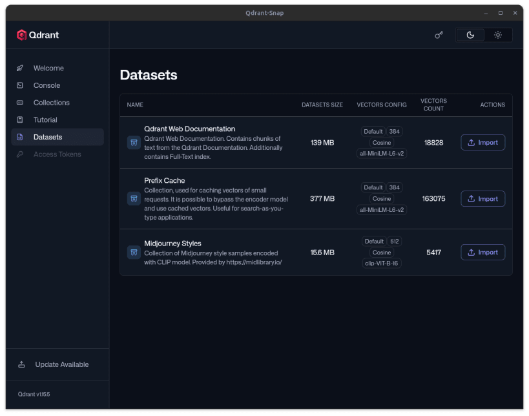This screenshot has width=529, height=416.
Task: Click the upload icon in Prefix Cache Import button
Action: click(x=472, y=199)
